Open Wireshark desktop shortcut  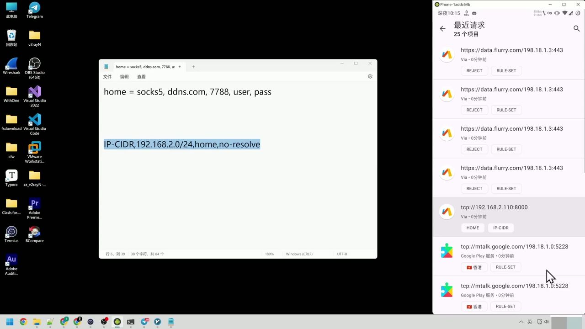pyautogui.click(x=11, y=66)
